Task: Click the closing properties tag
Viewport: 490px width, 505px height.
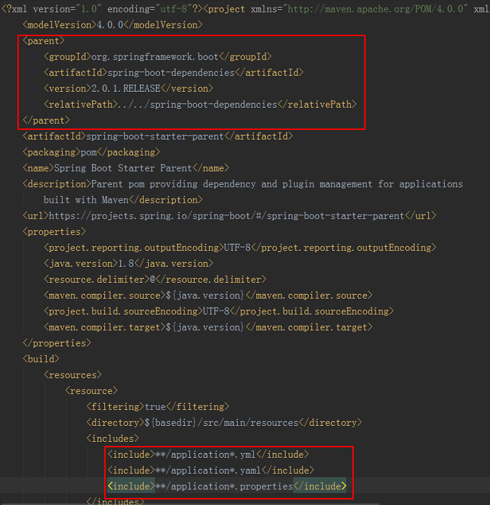Action: pos(57,343)
